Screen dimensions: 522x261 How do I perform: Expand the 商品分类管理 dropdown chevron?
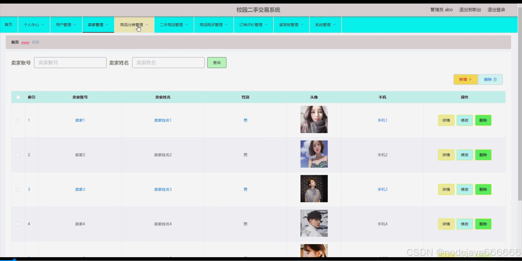tap(147, 24)
